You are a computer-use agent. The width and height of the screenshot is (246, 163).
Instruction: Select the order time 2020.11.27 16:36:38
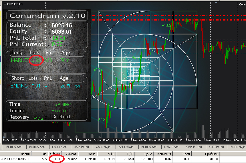click(x=15, y=159)
